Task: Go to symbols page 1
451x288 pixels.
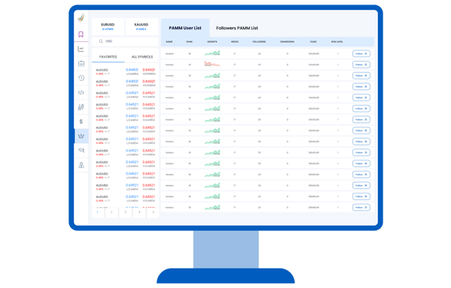Action: [98, 212]
